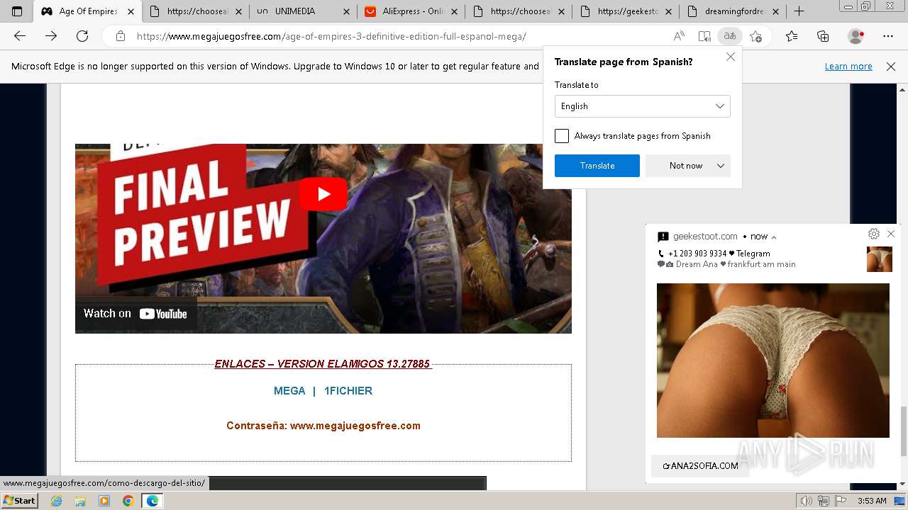Viewport: 908px width, 510px height.
Task: Go forward to the next page
Action: (x=51, y=36)
